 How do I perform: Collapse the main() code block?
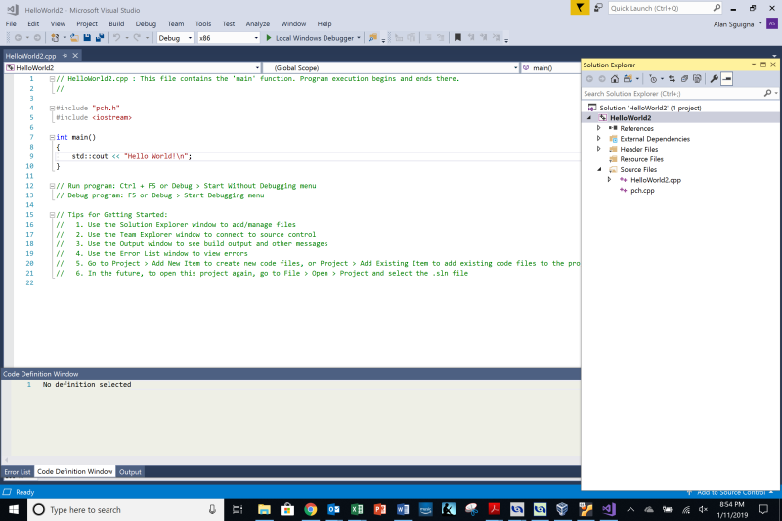pyautogui.click(x=52, y=137)
